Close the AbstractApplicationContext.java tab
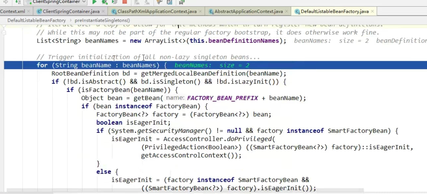Viewport: 427px width, 194px height. click(x=287, y=12)
